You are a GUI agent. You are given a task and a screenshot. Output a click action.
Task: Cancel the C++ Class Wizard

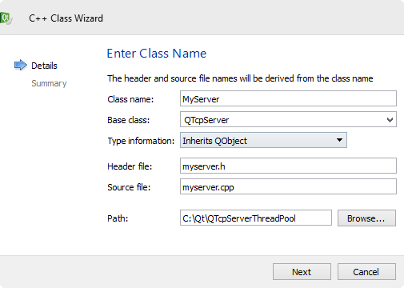coord(366,272)
